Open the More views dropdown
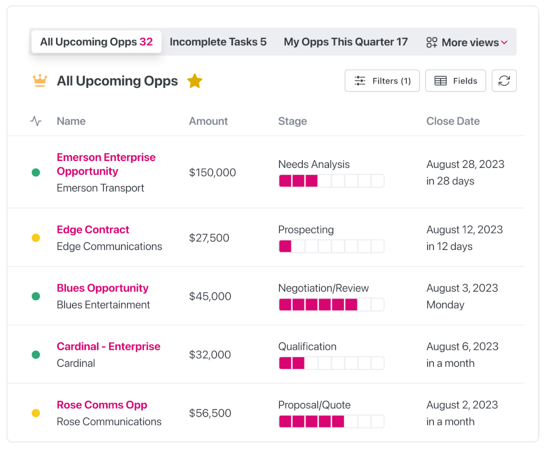546x459 pixels. click(467, 43)
